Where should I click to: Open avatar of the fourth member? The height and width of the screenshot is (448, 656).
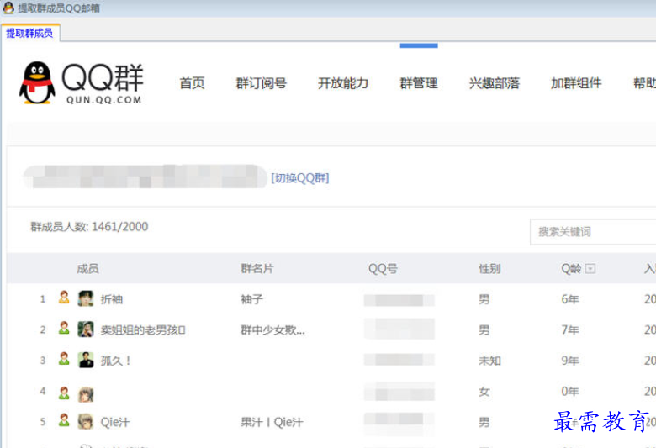click(x=86, y=394)
